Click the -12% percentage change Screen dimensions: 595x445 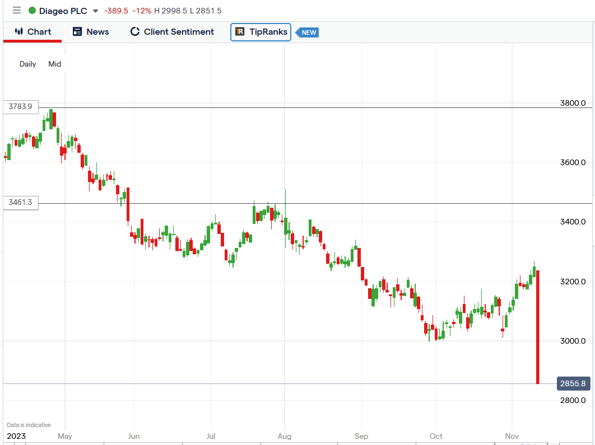142,11
